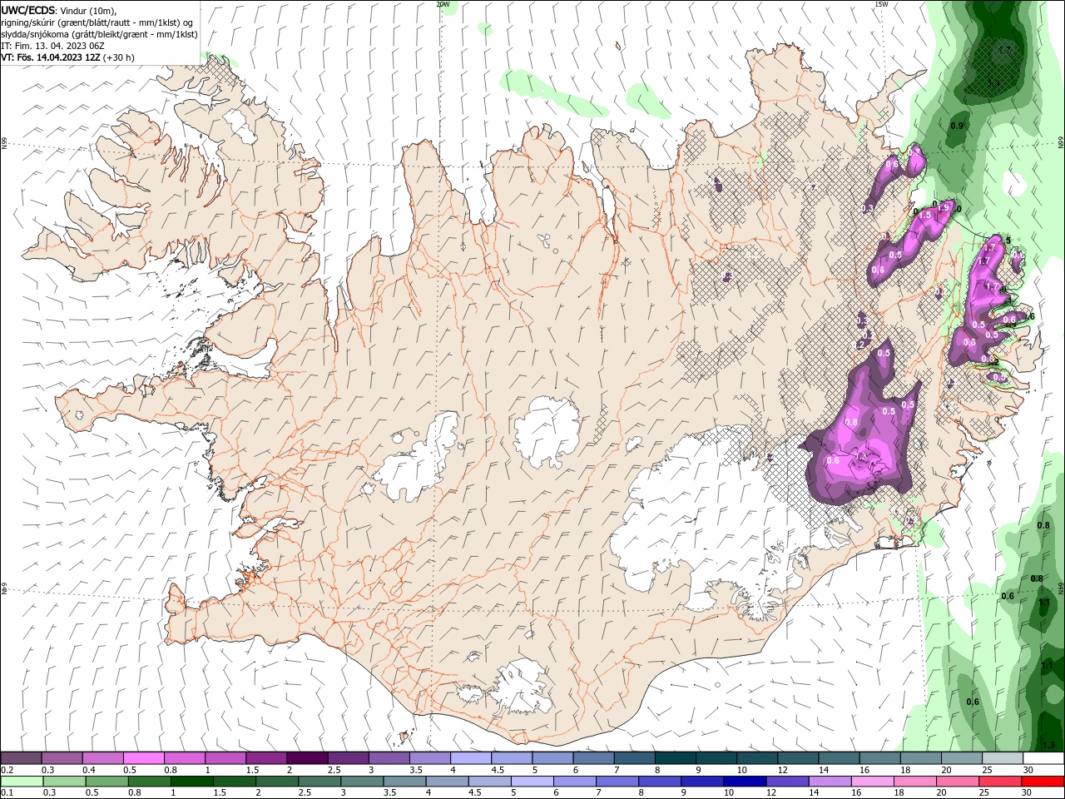Select the rain legend swatch starting at 1.5

tap(234, 782)
